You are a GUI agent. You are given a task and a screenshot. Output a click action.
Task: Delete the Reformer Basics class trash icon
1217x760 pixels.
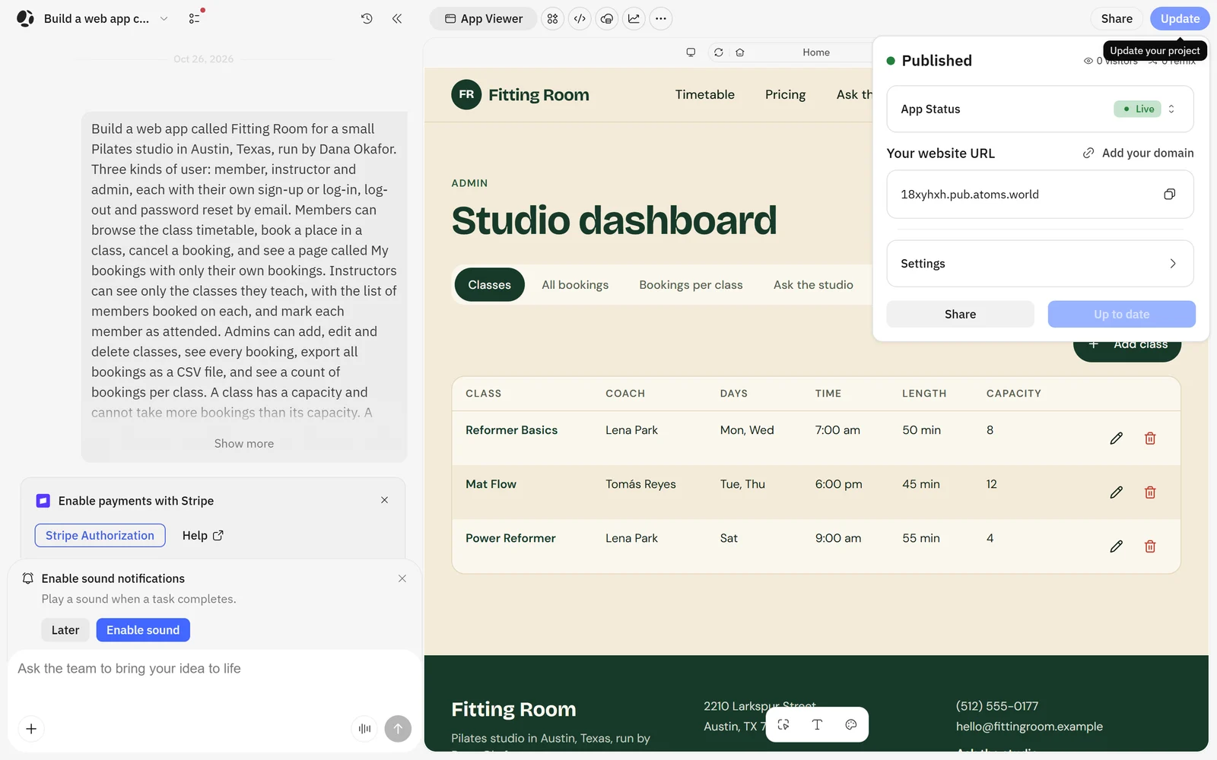click(1150, 439)
